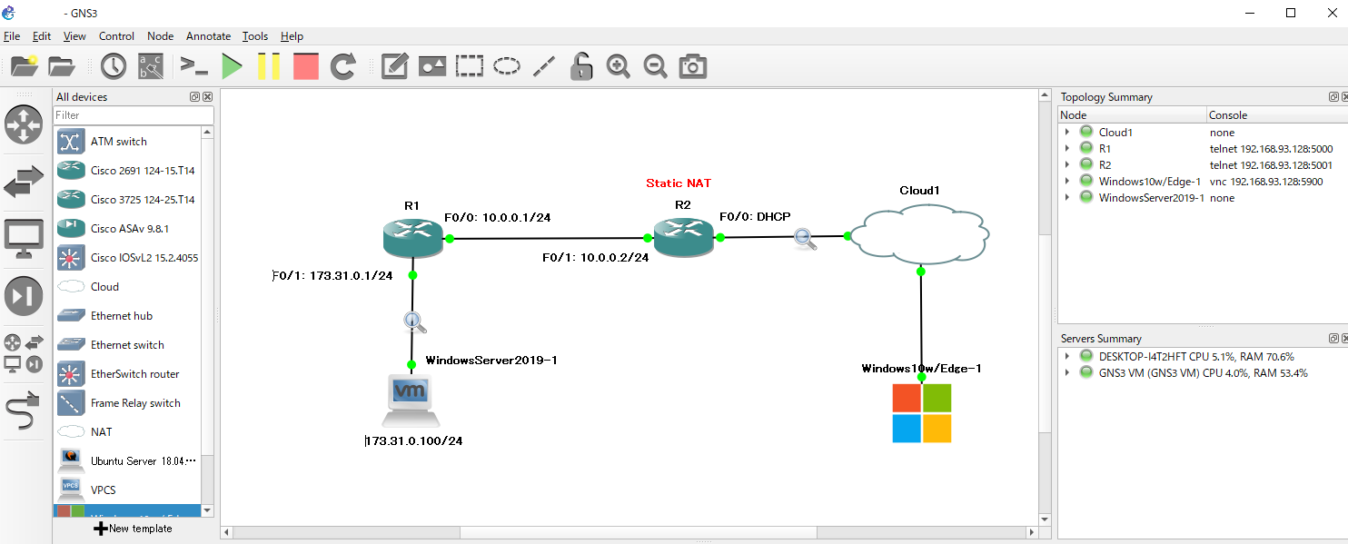Browse routers in the device sidebar
Screen dimensions: 1348x544
(24, 124)
